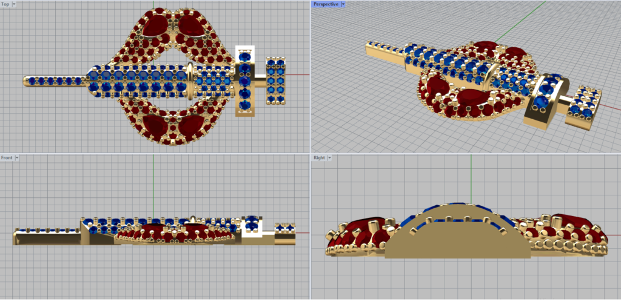This screenshot has height=302, width=621.
Task: Click the white-outlined syringe flange in Top view
Action: click(x=244, y=80)
